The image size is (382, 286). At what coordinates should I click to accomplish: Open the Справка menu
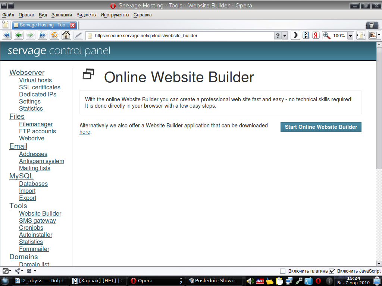point(143,15)
